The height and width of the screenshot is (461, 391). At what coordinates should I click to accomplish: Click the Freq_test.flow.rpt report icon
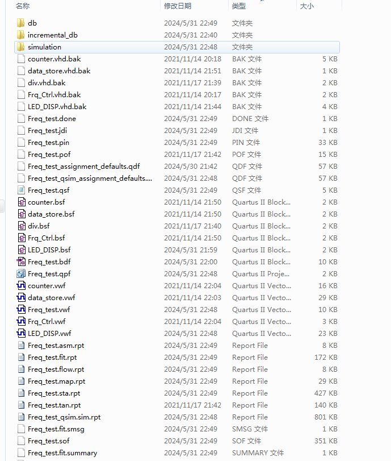(x=21, y=369)
